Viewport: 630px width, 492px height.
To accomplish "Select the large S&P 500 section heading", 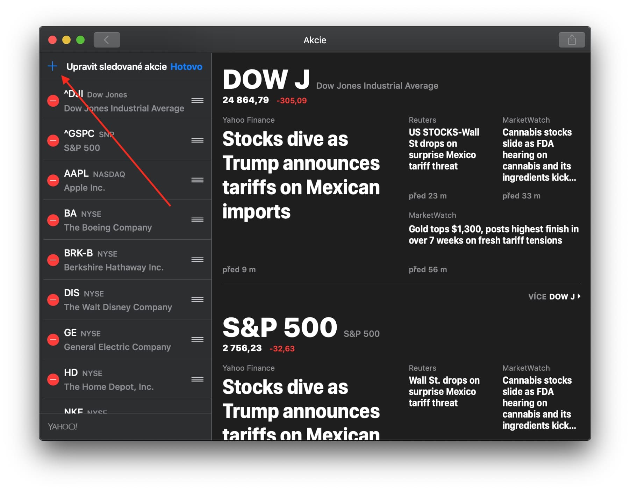I will [x=280, y=327].
